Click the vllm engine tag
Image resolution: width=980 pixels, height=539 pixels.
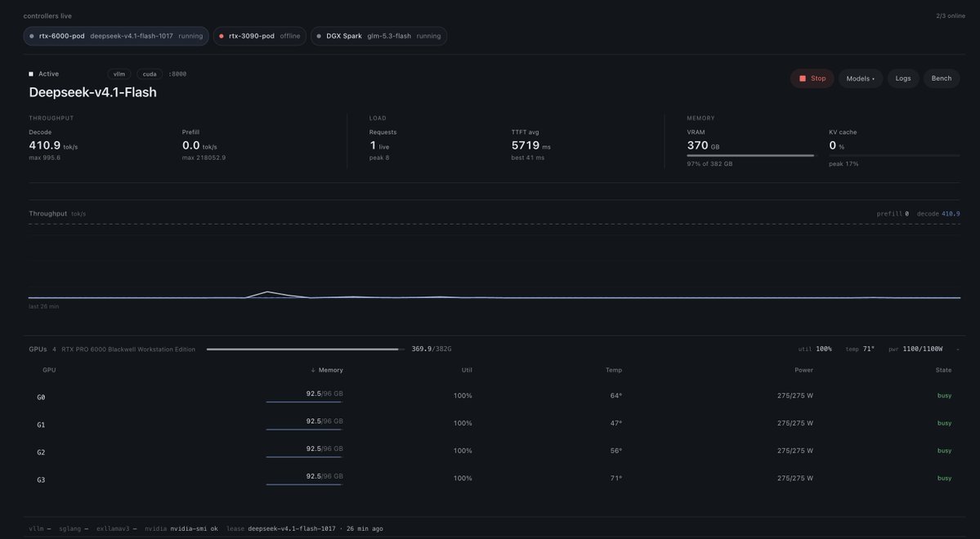point(119,73)
